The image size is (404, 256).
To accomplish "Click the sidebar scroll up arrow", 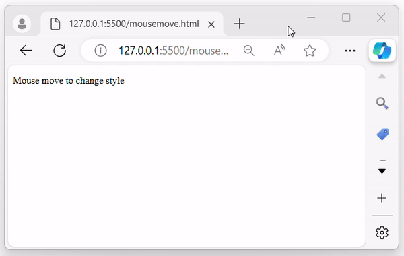I will (382, 76).
